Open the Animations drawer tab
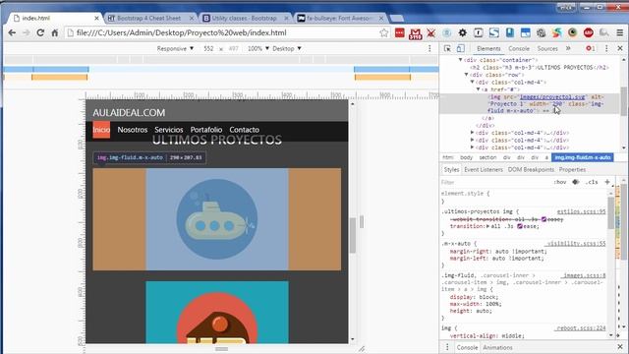This screenshot has width=629, height=354. coord(497,347)
